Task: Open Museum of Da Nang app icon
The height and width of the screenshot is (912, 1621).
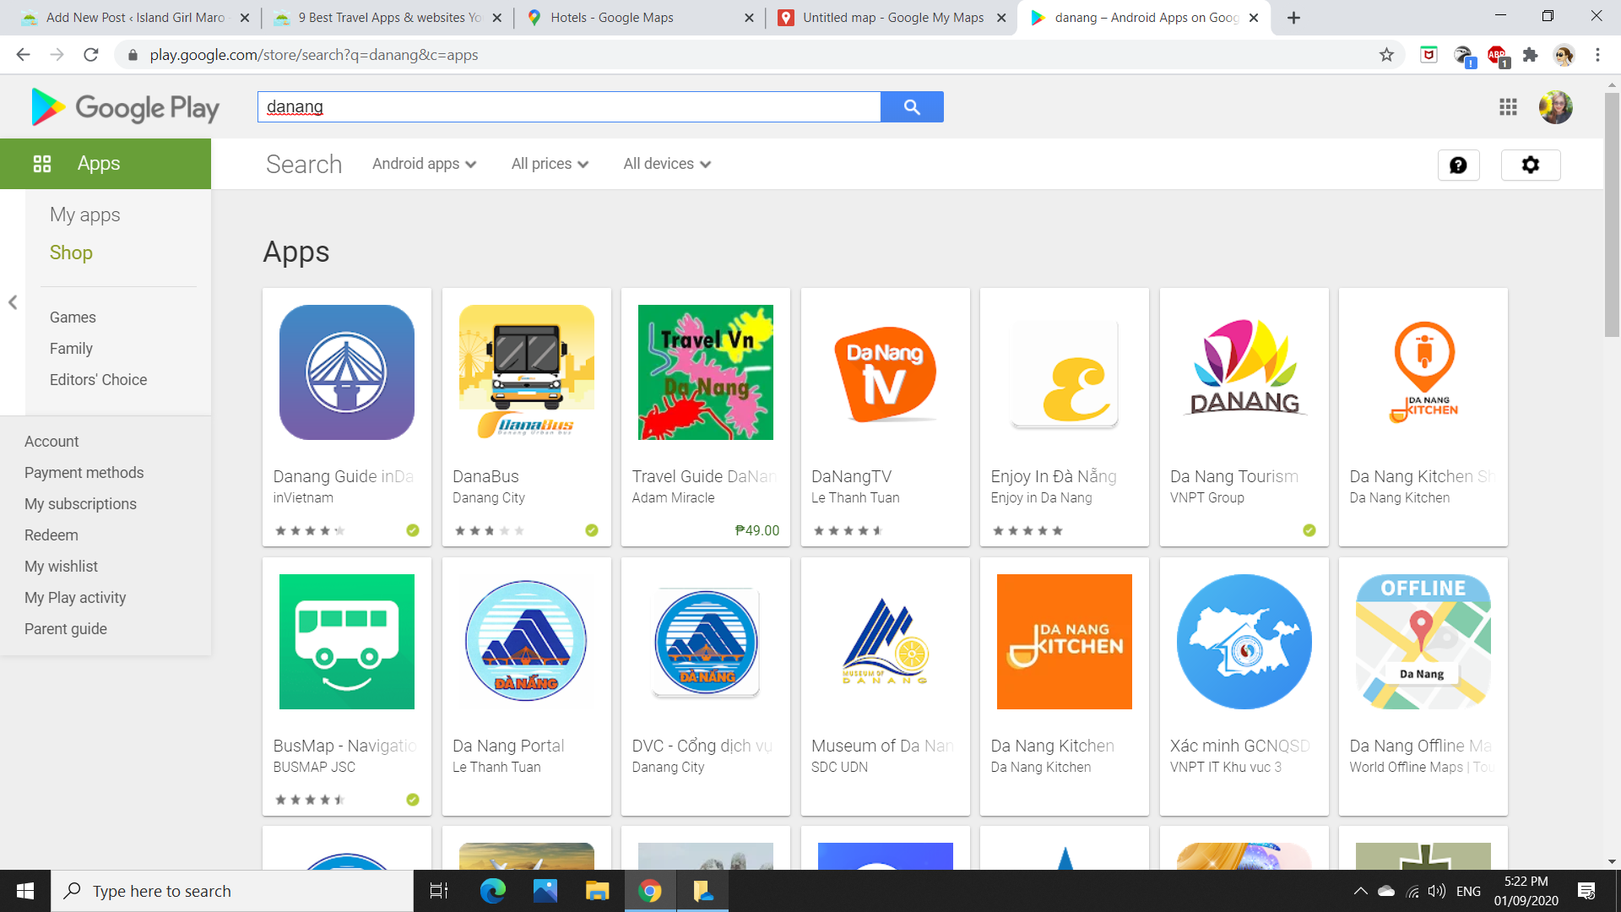Action: [x=886, y=642]
